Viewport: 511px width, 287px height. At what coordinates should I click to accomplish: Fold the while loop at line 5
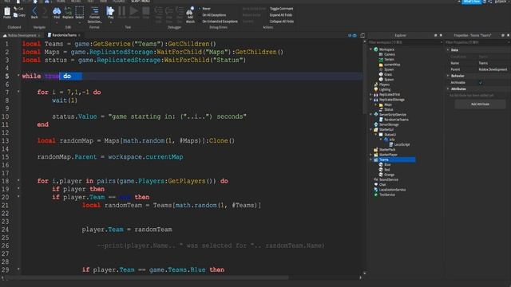click(x=18, y=76)
